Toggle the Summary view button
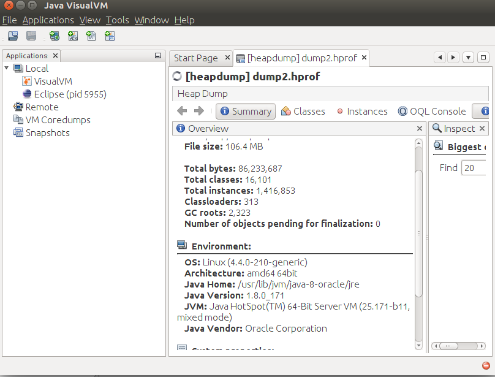 [246, 111]
